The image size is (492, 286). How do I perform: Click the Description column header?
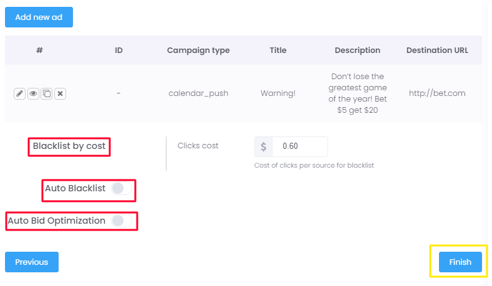(x=357, y=50)
